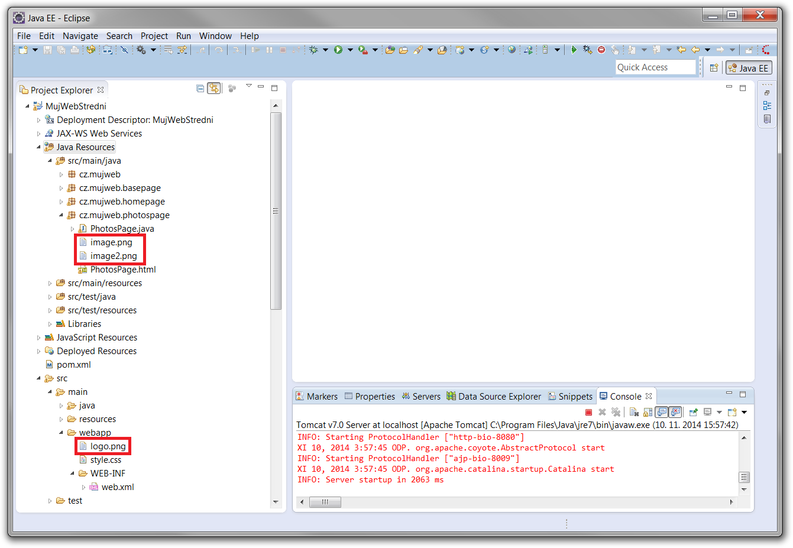The width and height of the screenshot is (793, 548).
Task: Open the Run button dropdown arrow
Action: tap(350, 50)
